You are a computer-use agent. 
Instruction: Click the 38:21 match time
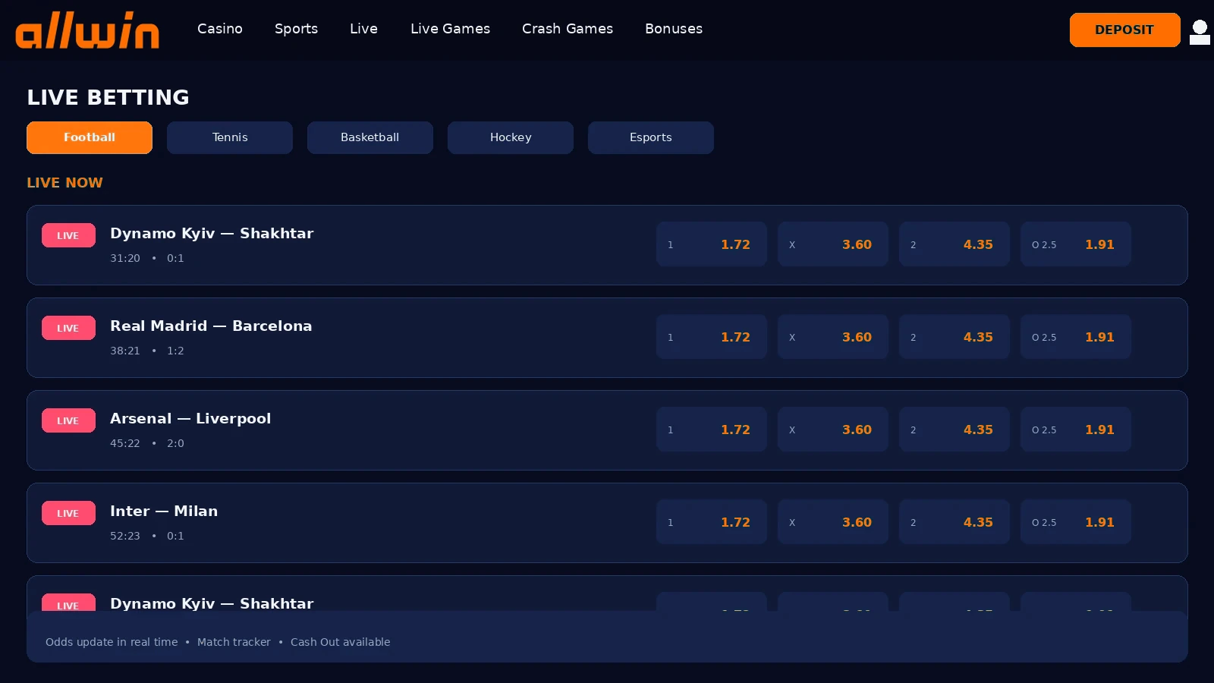tap(125, 351)
